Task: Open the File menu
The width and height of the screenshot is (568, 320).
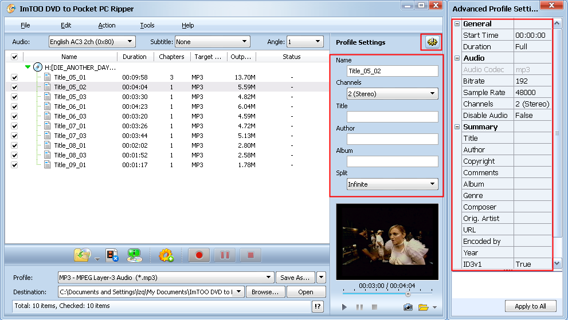Action: (25, 25)
